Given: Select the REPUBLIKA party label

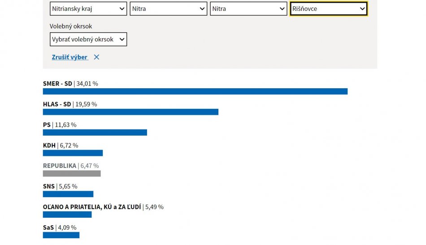Looking at the screenshot, I should tap(60, 166).
